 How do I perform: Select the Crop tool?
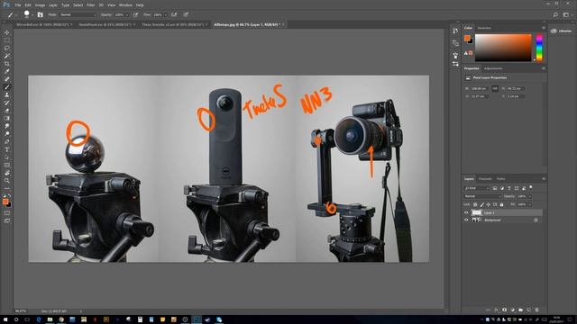[x=7, y=64]
